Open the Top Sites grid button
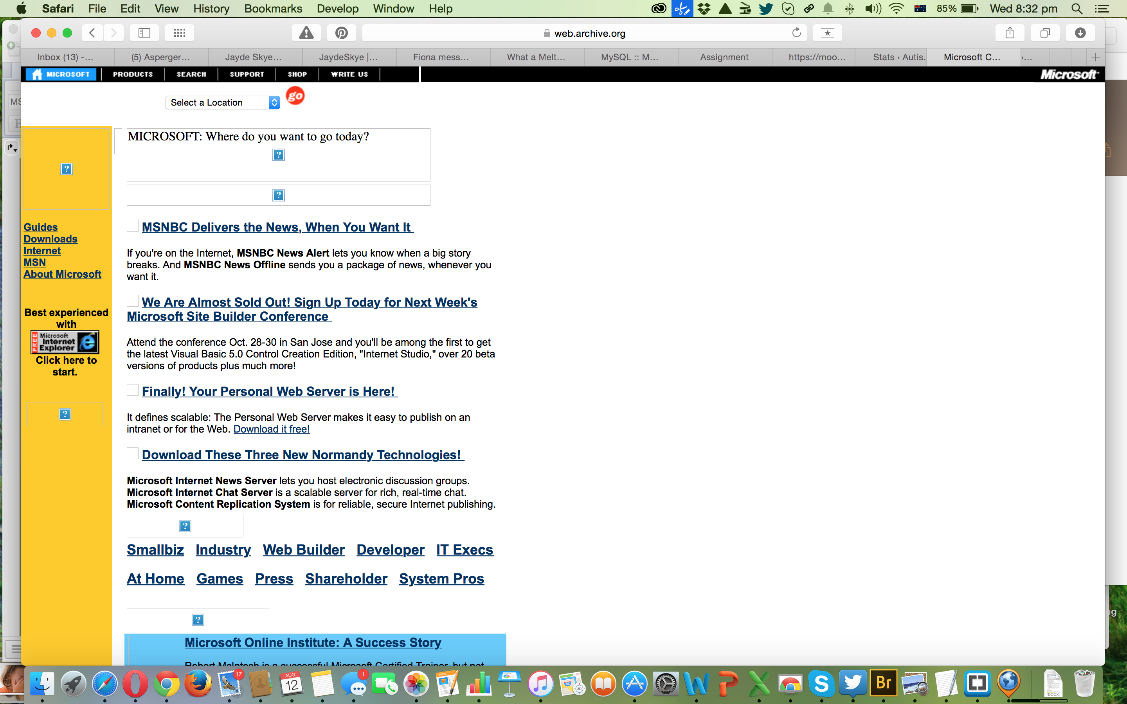 (x=179, y=32)
